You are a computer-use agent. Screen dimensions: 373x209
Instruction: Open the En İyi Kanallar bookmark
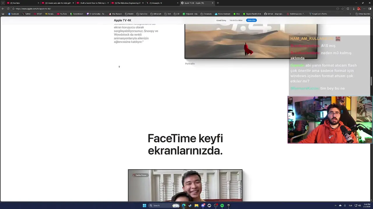(96, 14)
